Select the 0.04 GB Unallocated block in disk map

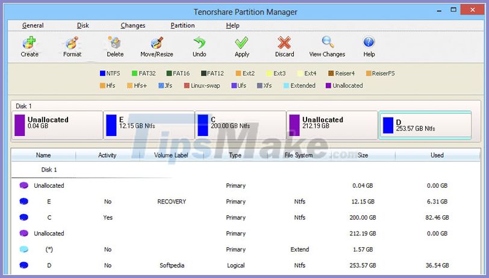[57, 125]
